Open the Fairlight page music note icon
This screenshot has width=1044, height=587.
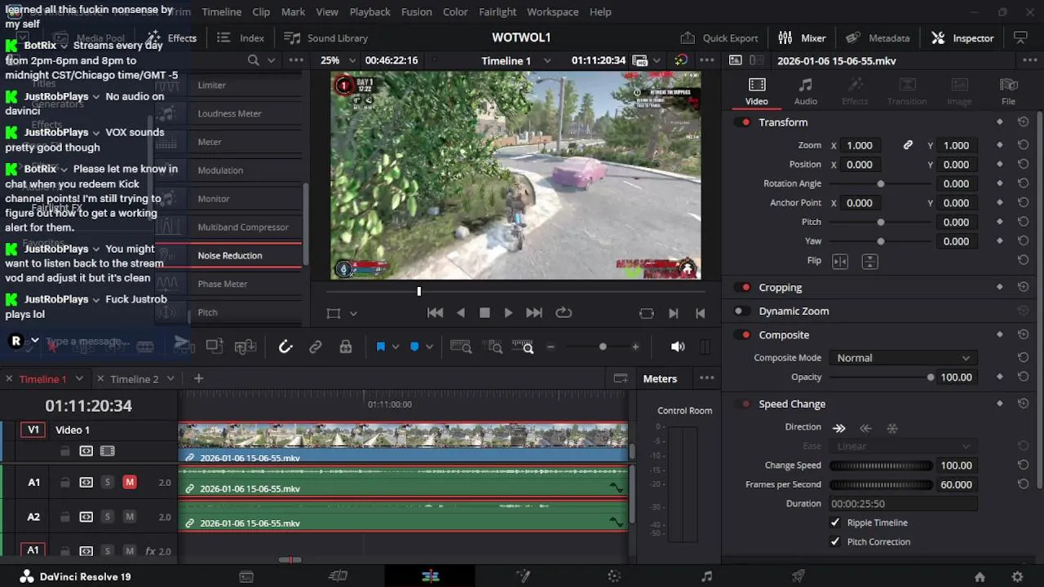[706, 576]
